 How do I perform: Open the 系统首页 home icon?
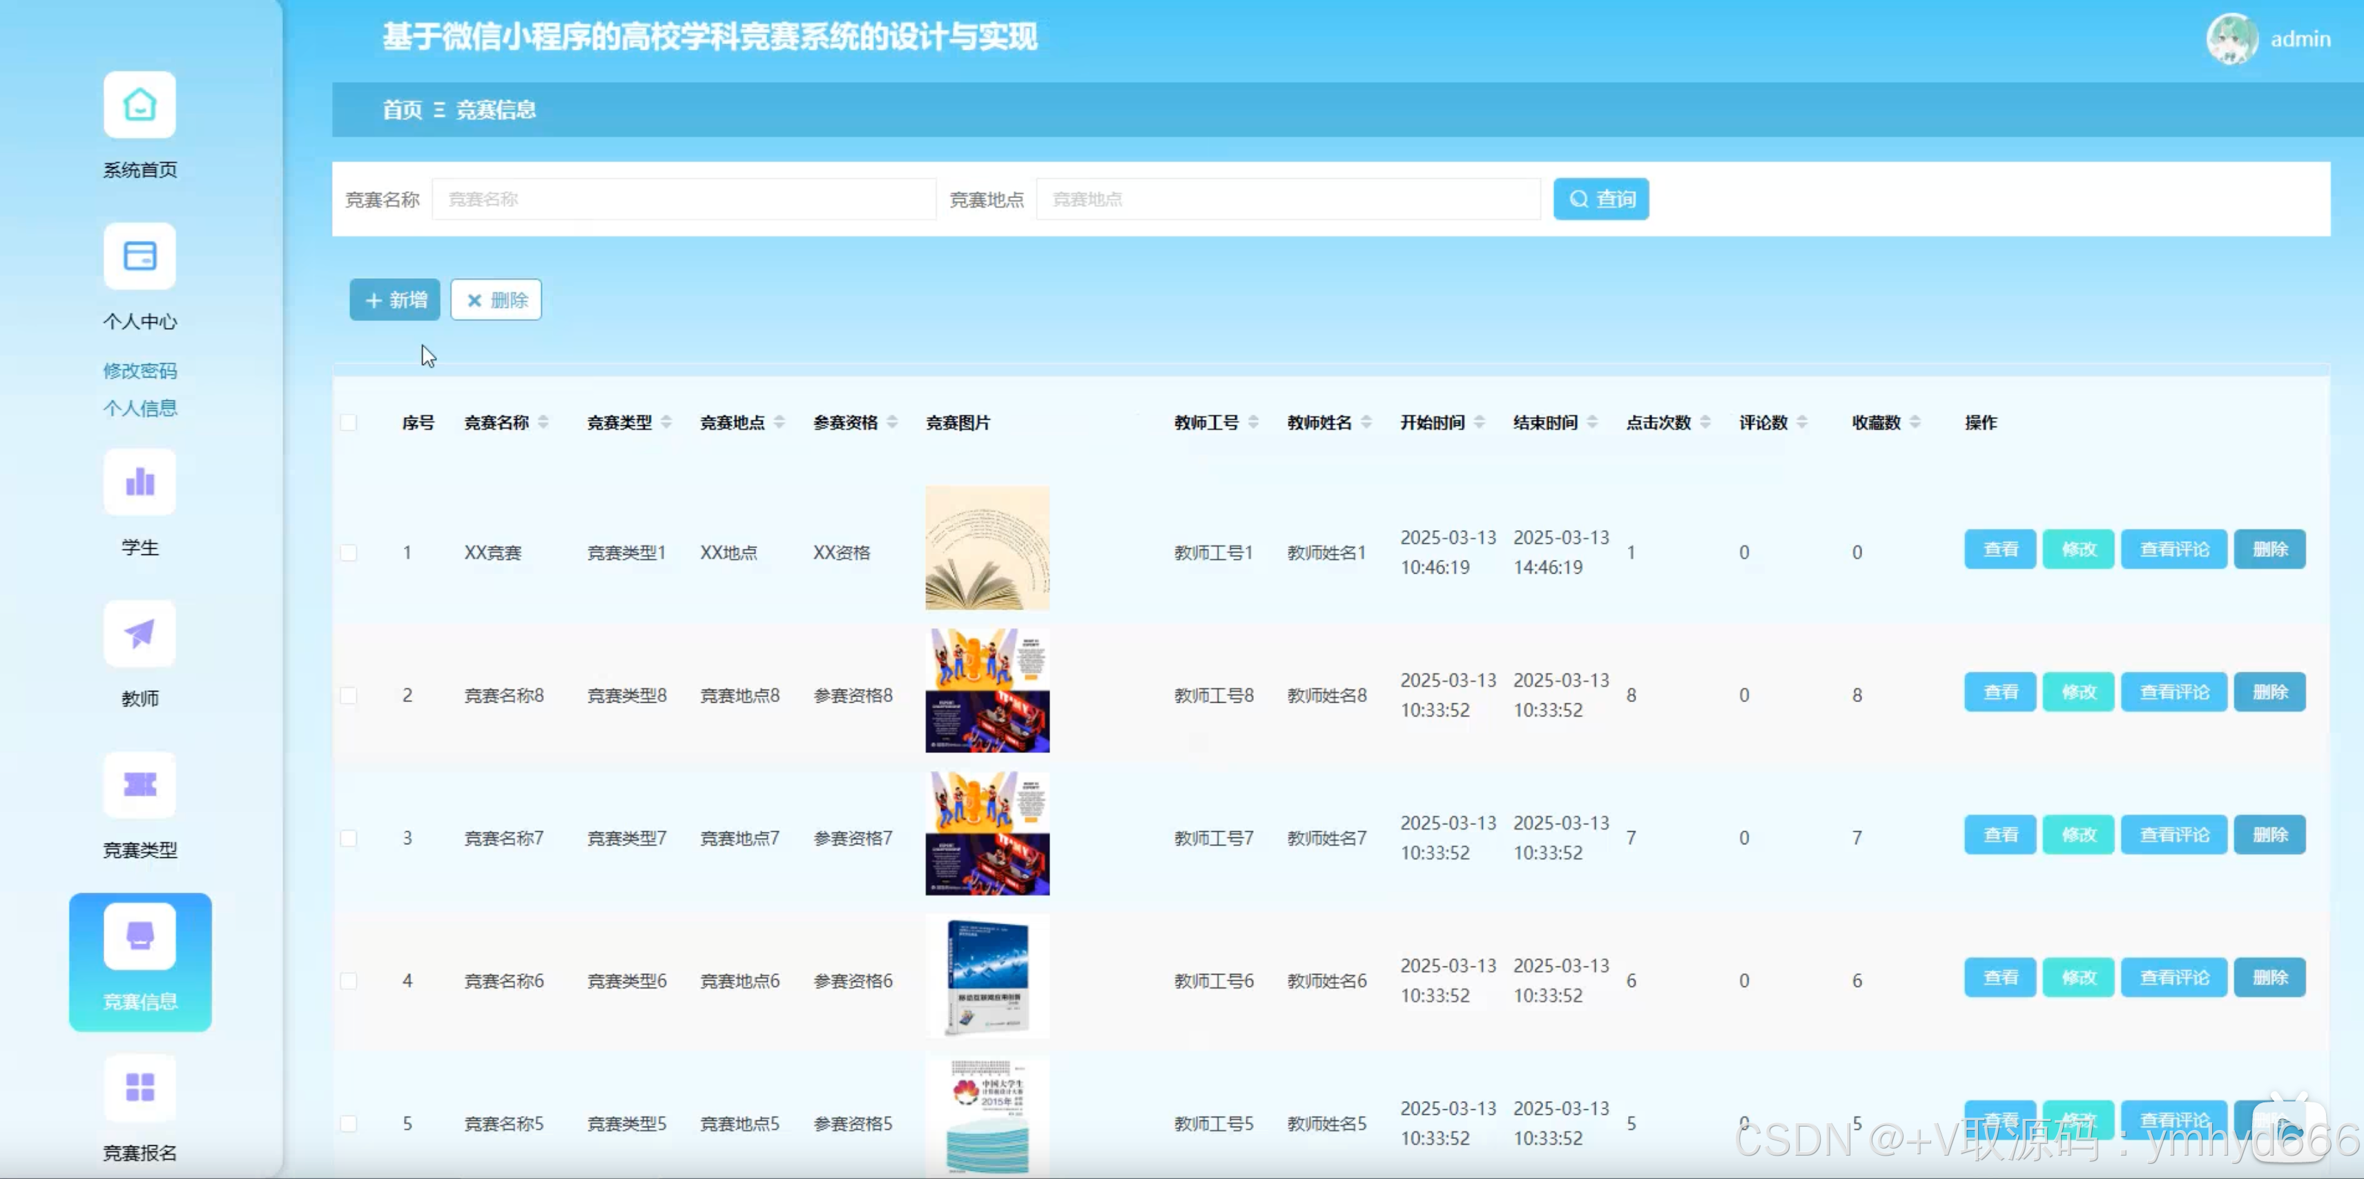(x=139, y=105)
